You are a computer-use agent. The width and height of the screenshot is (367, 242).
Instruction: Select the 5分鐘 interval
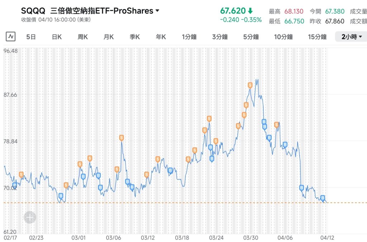251,37
